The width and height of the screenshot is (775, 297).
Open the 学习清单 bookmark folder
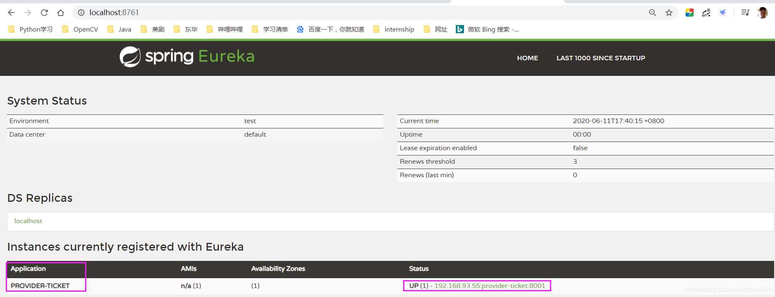tap(270, 29)
